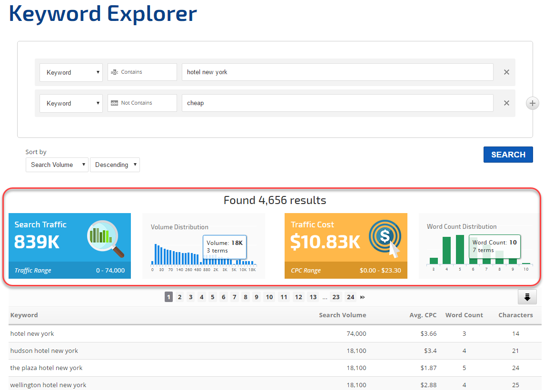Viewport: 544px width, 390px height.
Task: Expand the Search Volume sort dropdown
Action: [x=57, y=165]
